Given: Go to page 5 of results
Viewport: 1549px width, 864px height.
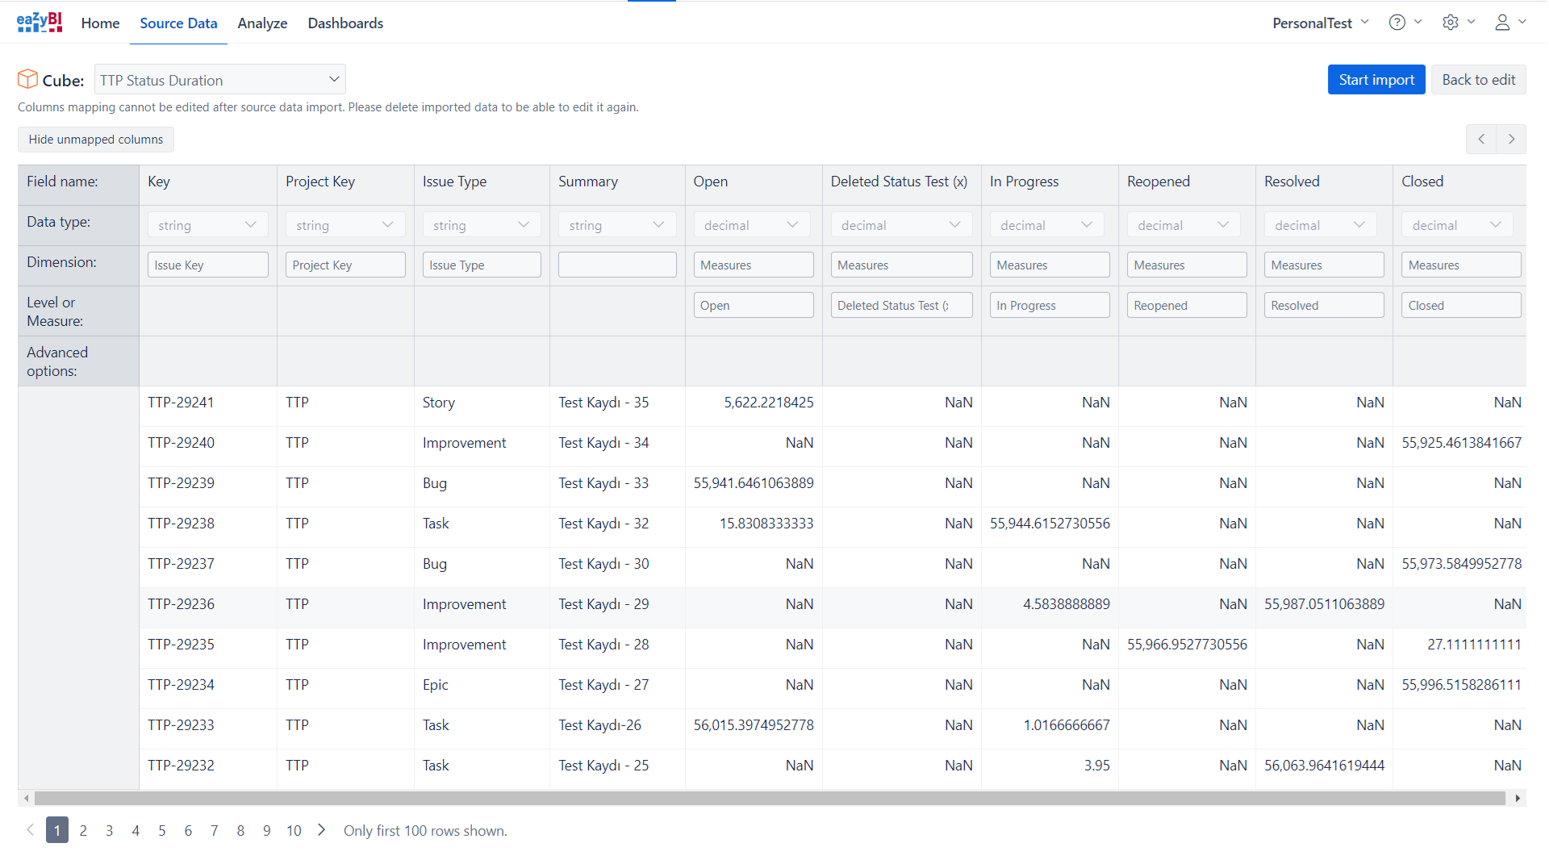Looking at the screenshot, I should [x=162, y=830].
